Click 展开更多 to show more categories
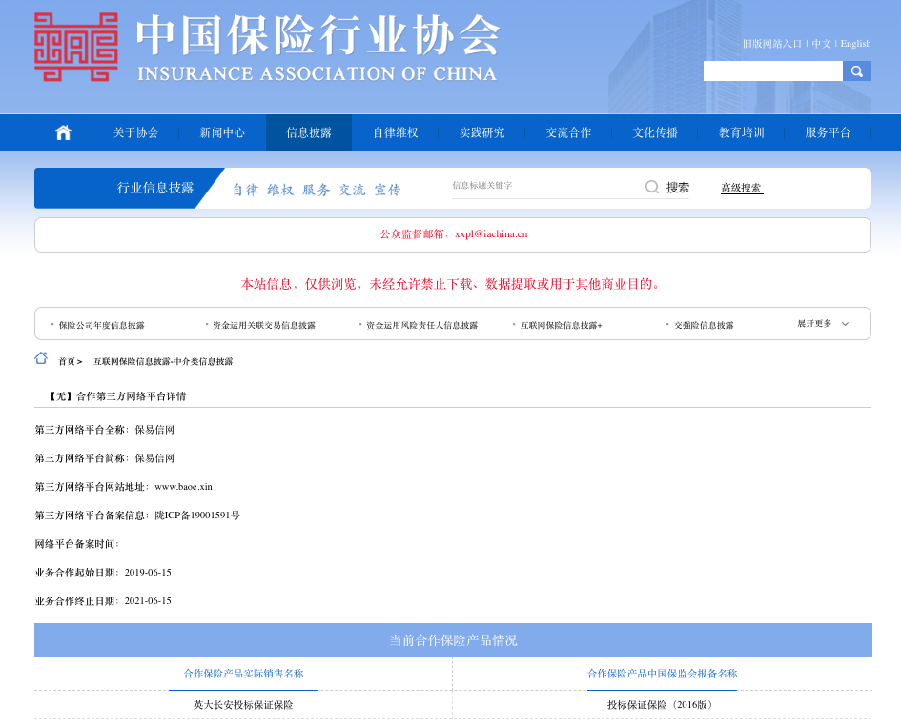Image resolution: width=901 pixels, height=728 pixels. [x=815, y=324]
